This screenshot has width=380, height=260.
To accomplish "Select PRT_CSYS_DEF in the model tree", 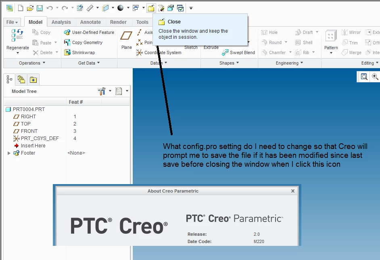I will 36,138.
